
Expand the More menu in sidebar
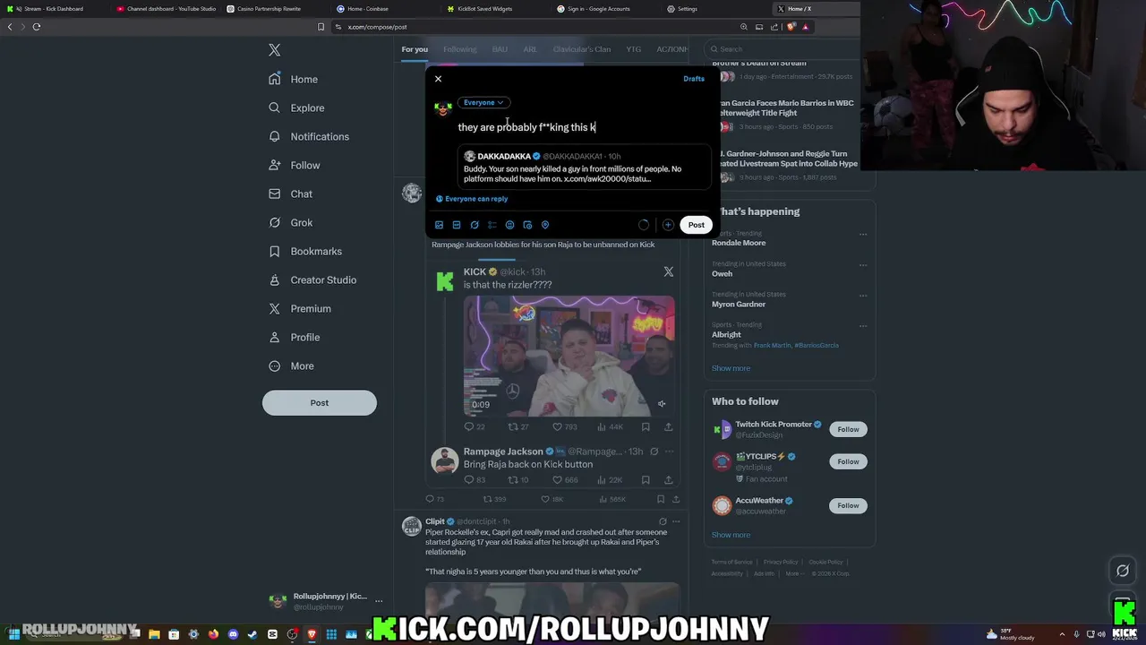292,365
